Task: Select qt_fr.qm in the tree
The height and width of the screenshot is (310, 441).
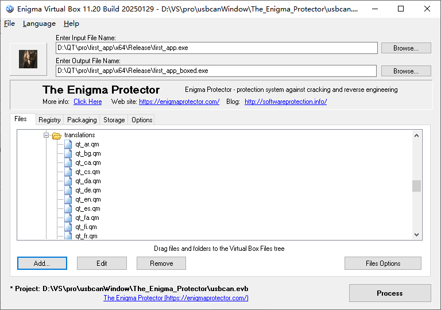Action: tap(86, 236)
